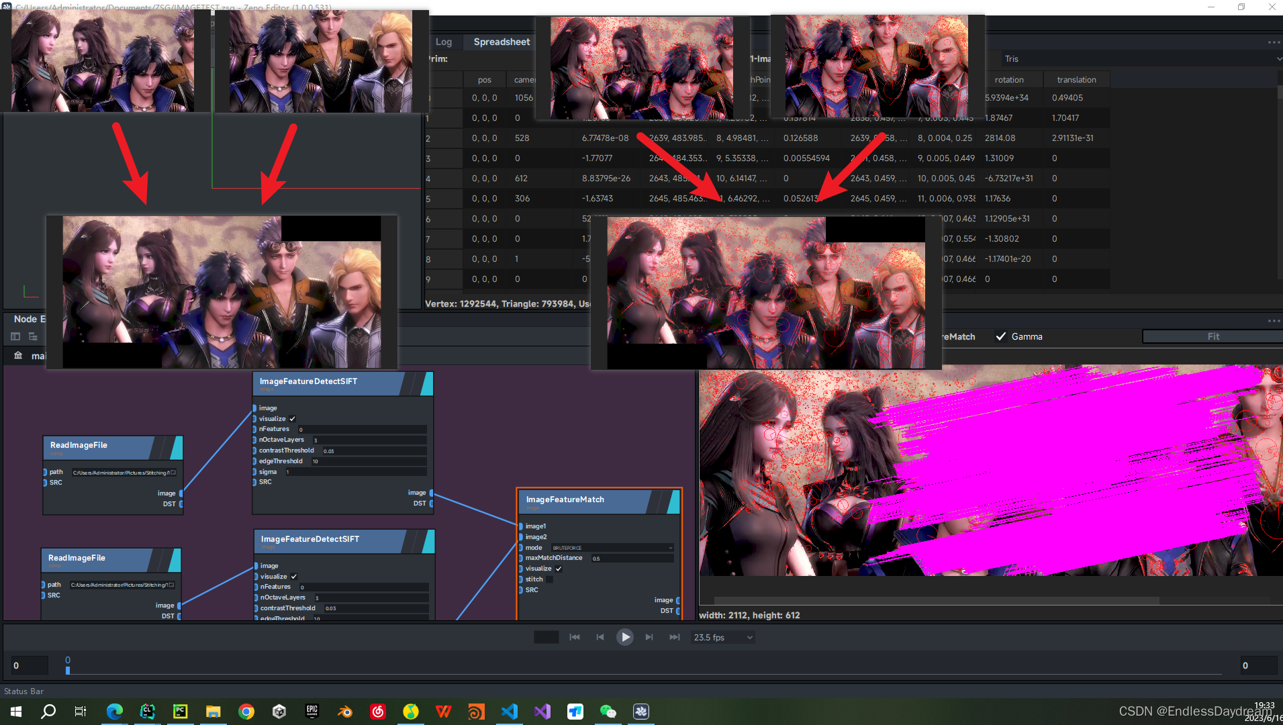Screen dimensions: 1283x725
Task: Uncheck the Gamma checkbox
Action: click(1001, 336)
